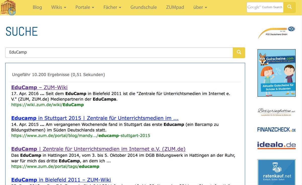302x185 pixels.
Task: Click the SUCHE page heading
Action: click(x=22, y=32)
